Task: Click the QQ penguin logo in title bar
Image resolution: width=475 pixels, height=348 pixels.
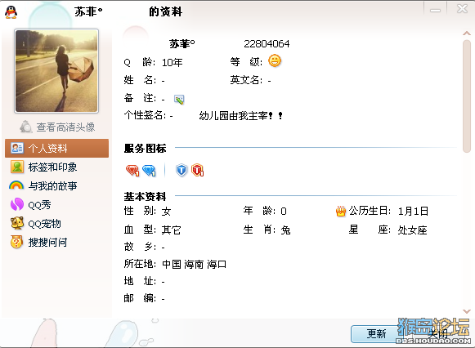Action: tap(11, 12)
